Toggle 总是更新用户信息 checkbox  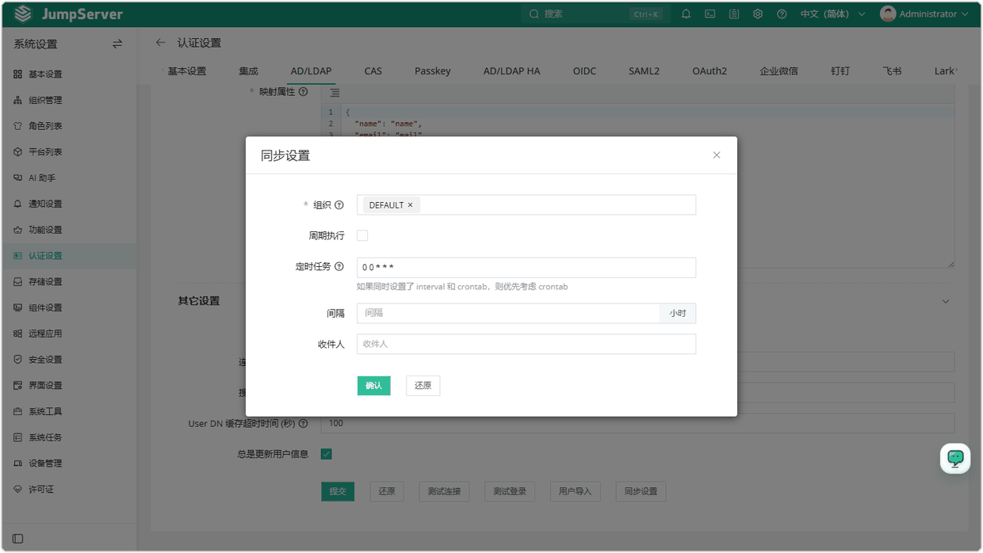click(326, 454)
